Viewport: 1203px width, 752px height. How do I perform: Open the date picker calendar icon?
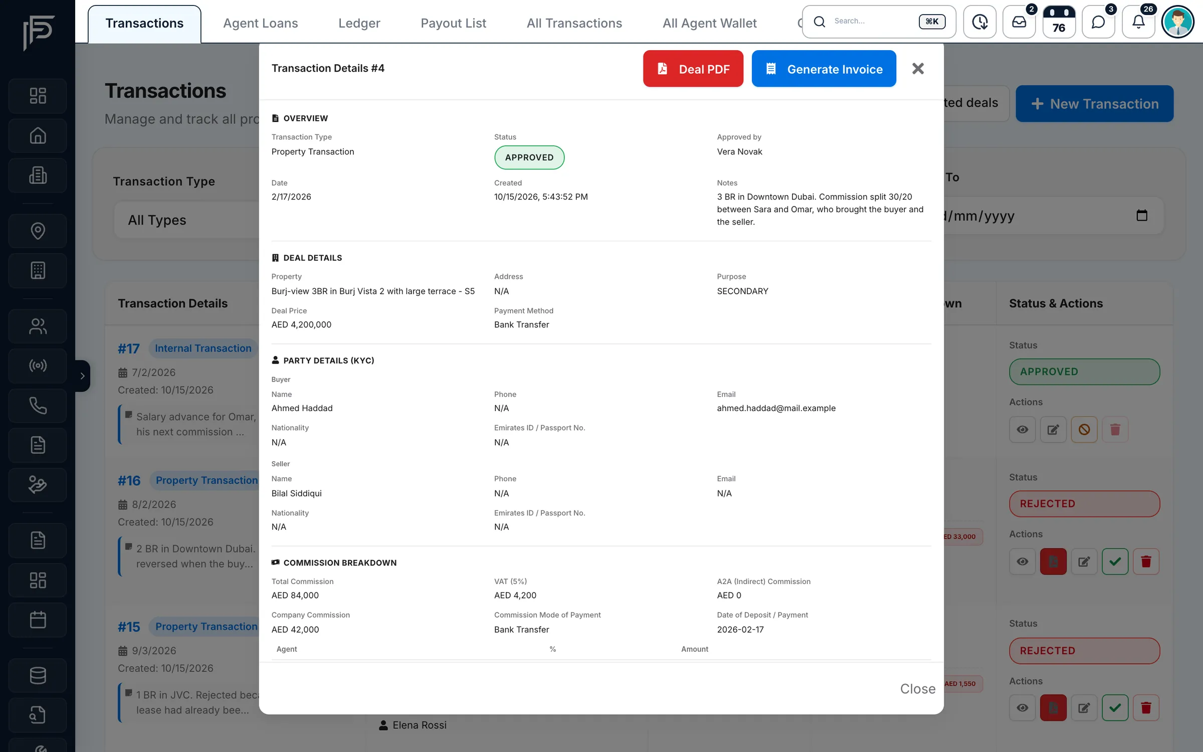[x=1141, y=216]
